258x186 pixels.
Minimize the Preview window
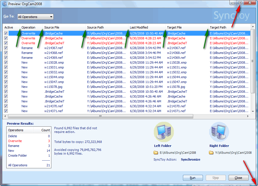[x=233, y=3]
